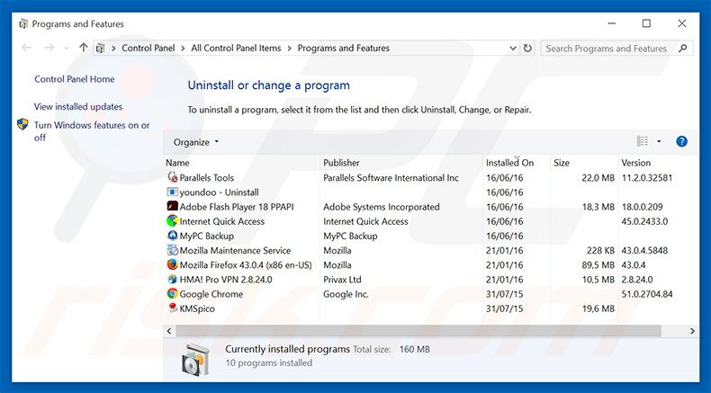
Task: Open the help question mark icon
Action: [x=681, y=141]
